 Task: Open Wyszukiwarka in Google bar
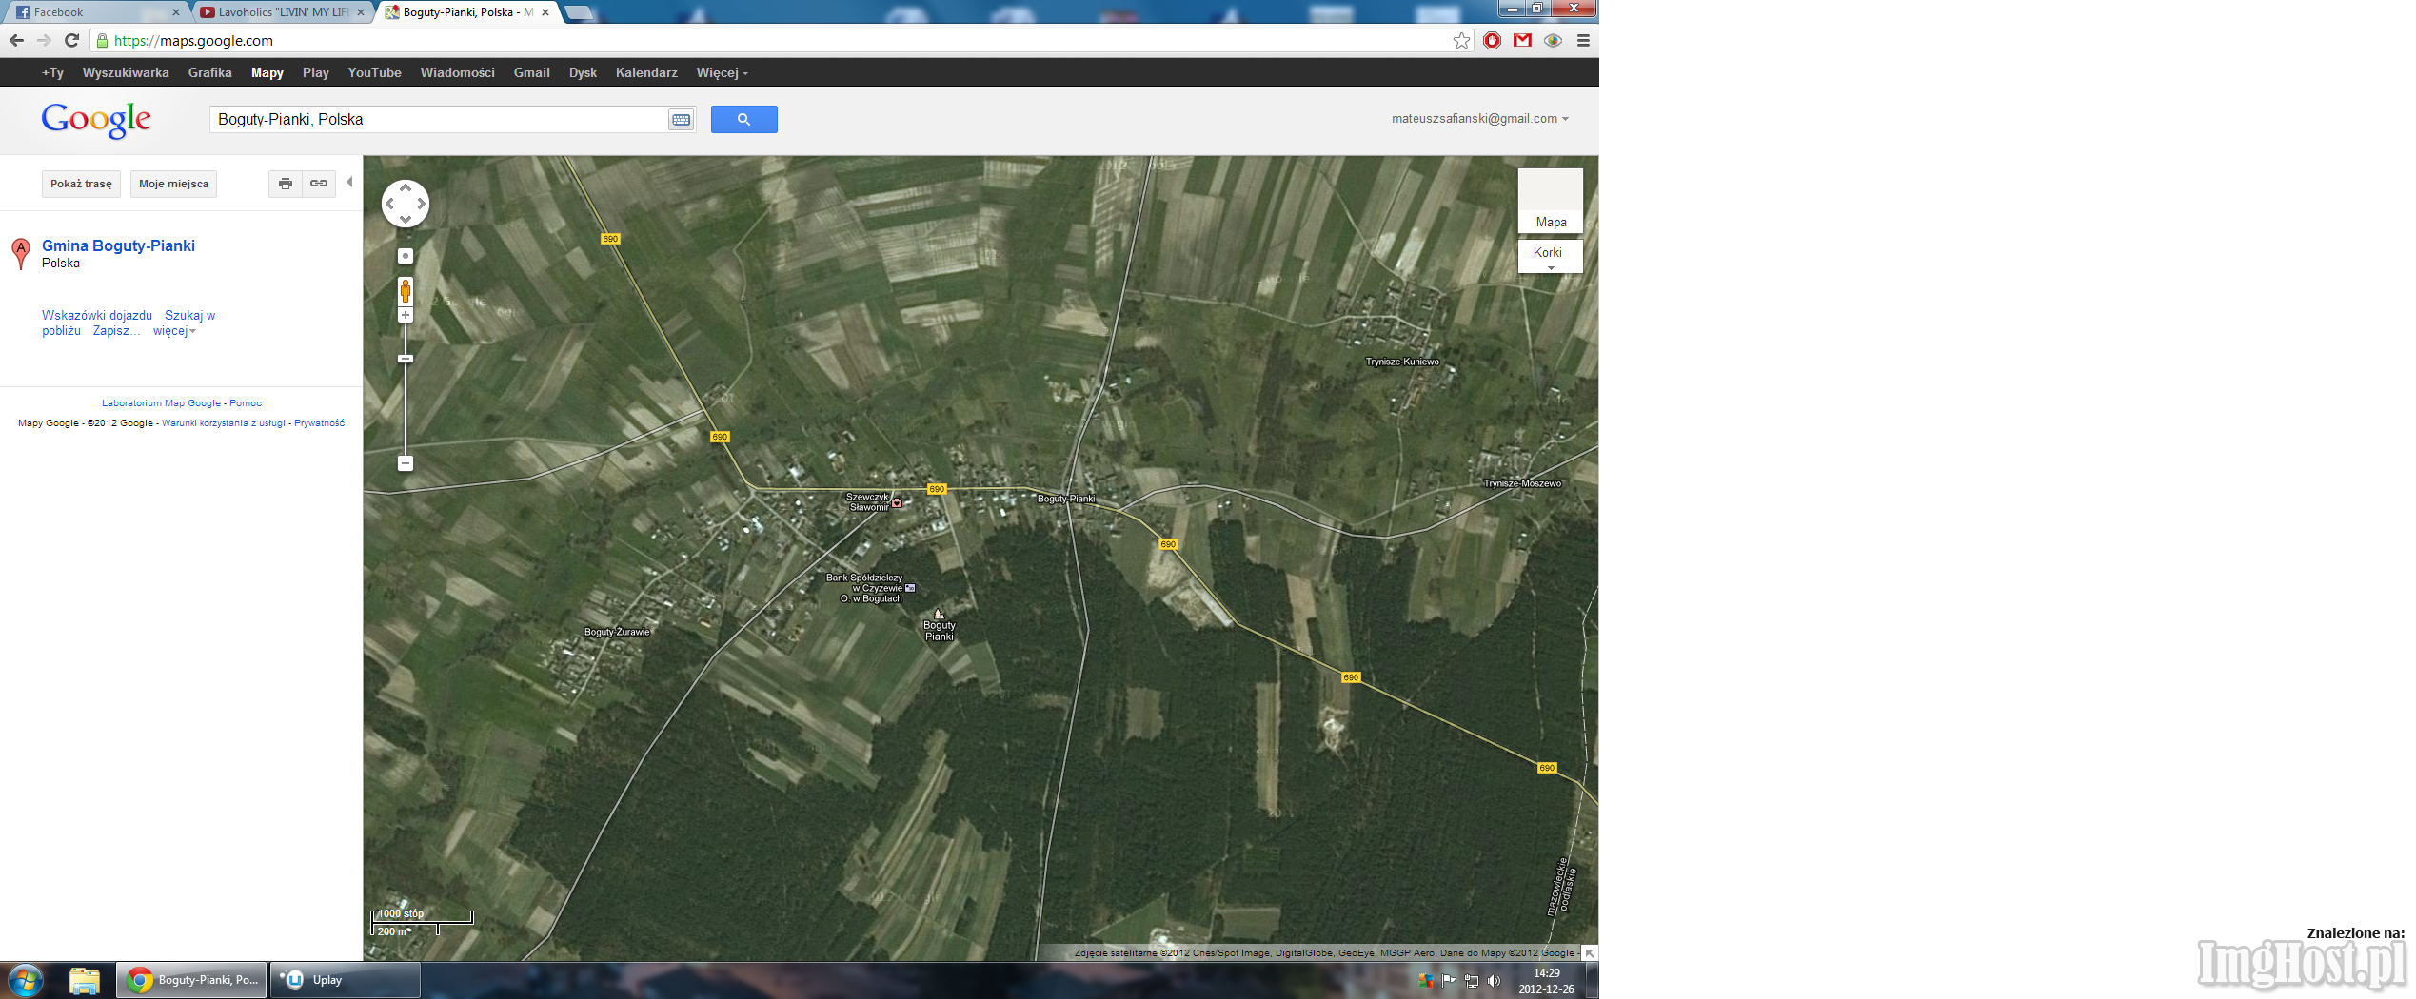coord(126,72)
